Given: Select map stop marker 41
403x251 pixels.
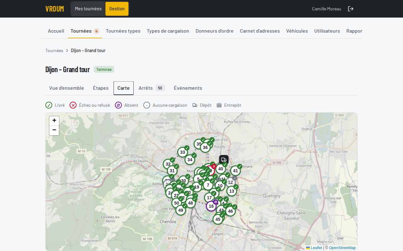Looking at the screenshot, I should [x=236, y=171].
